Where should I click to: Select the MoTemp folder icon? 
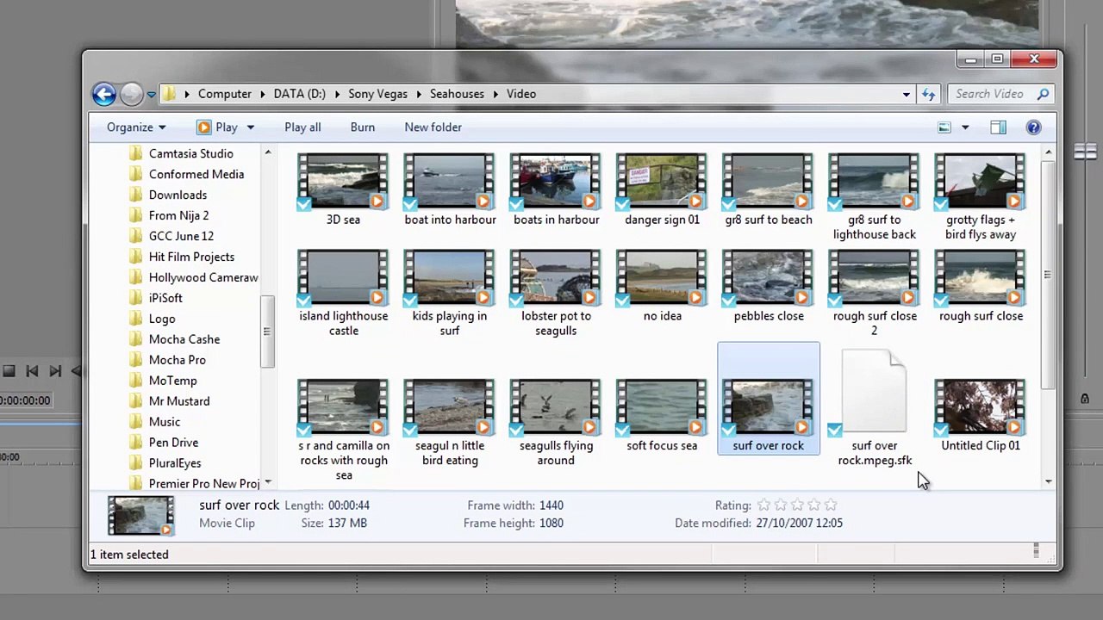(x=136, y=381)
